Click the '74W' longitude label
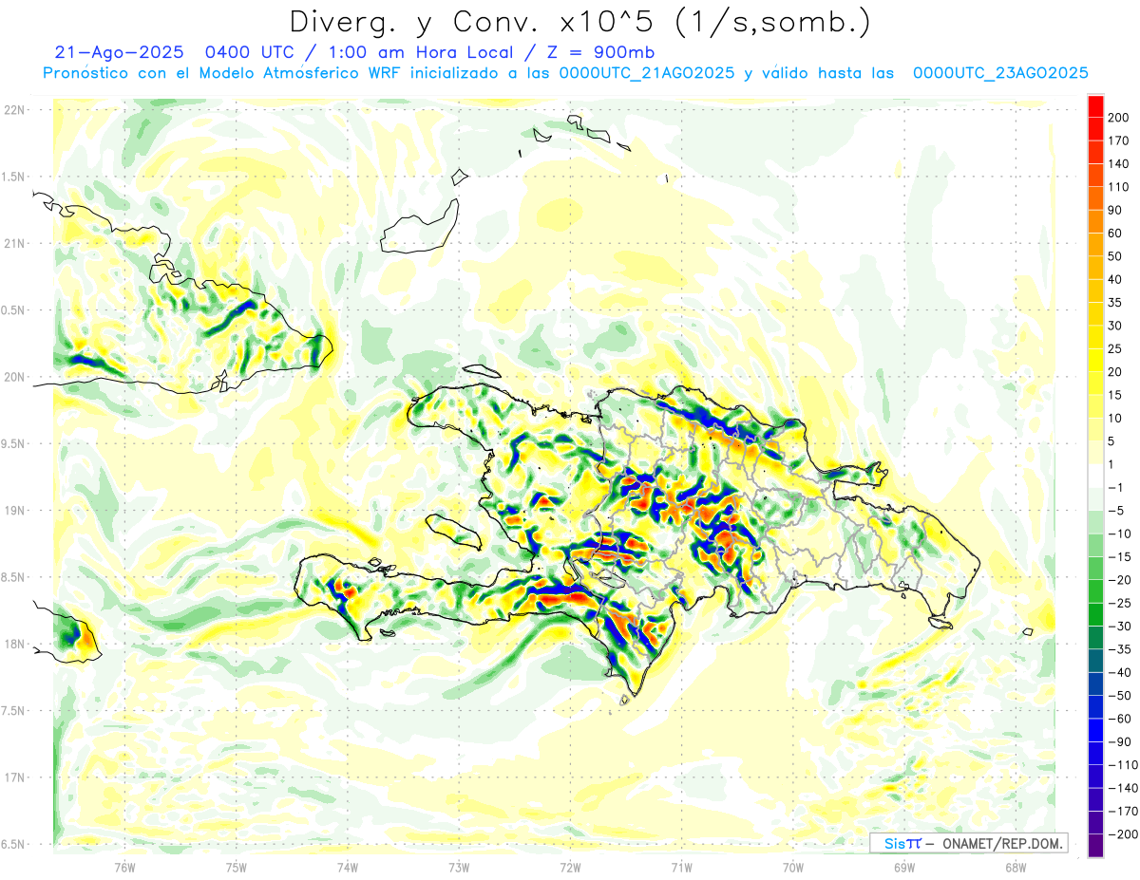 point(348,867)
